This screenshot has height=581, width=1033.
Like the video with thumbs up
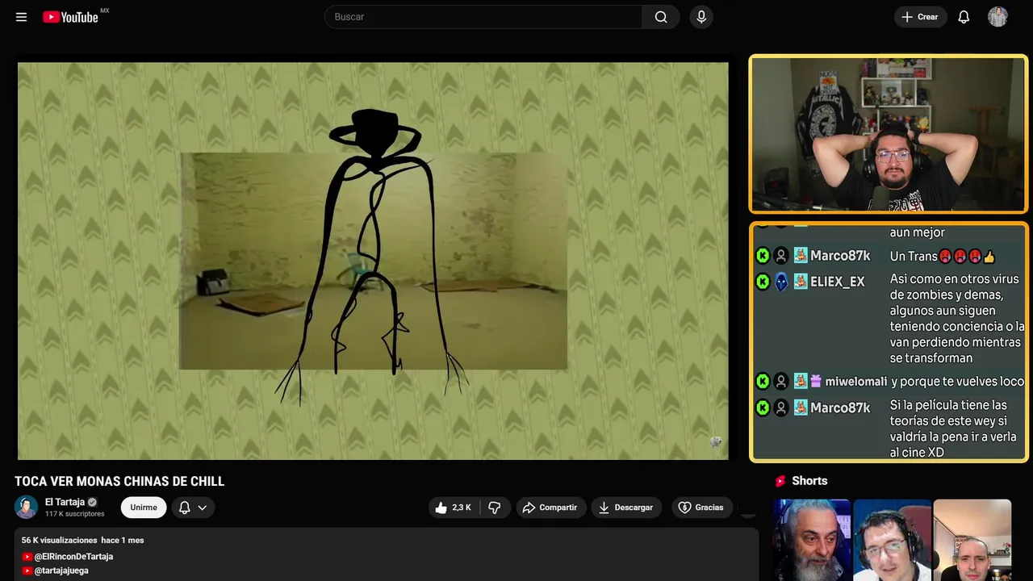(453, 508)
